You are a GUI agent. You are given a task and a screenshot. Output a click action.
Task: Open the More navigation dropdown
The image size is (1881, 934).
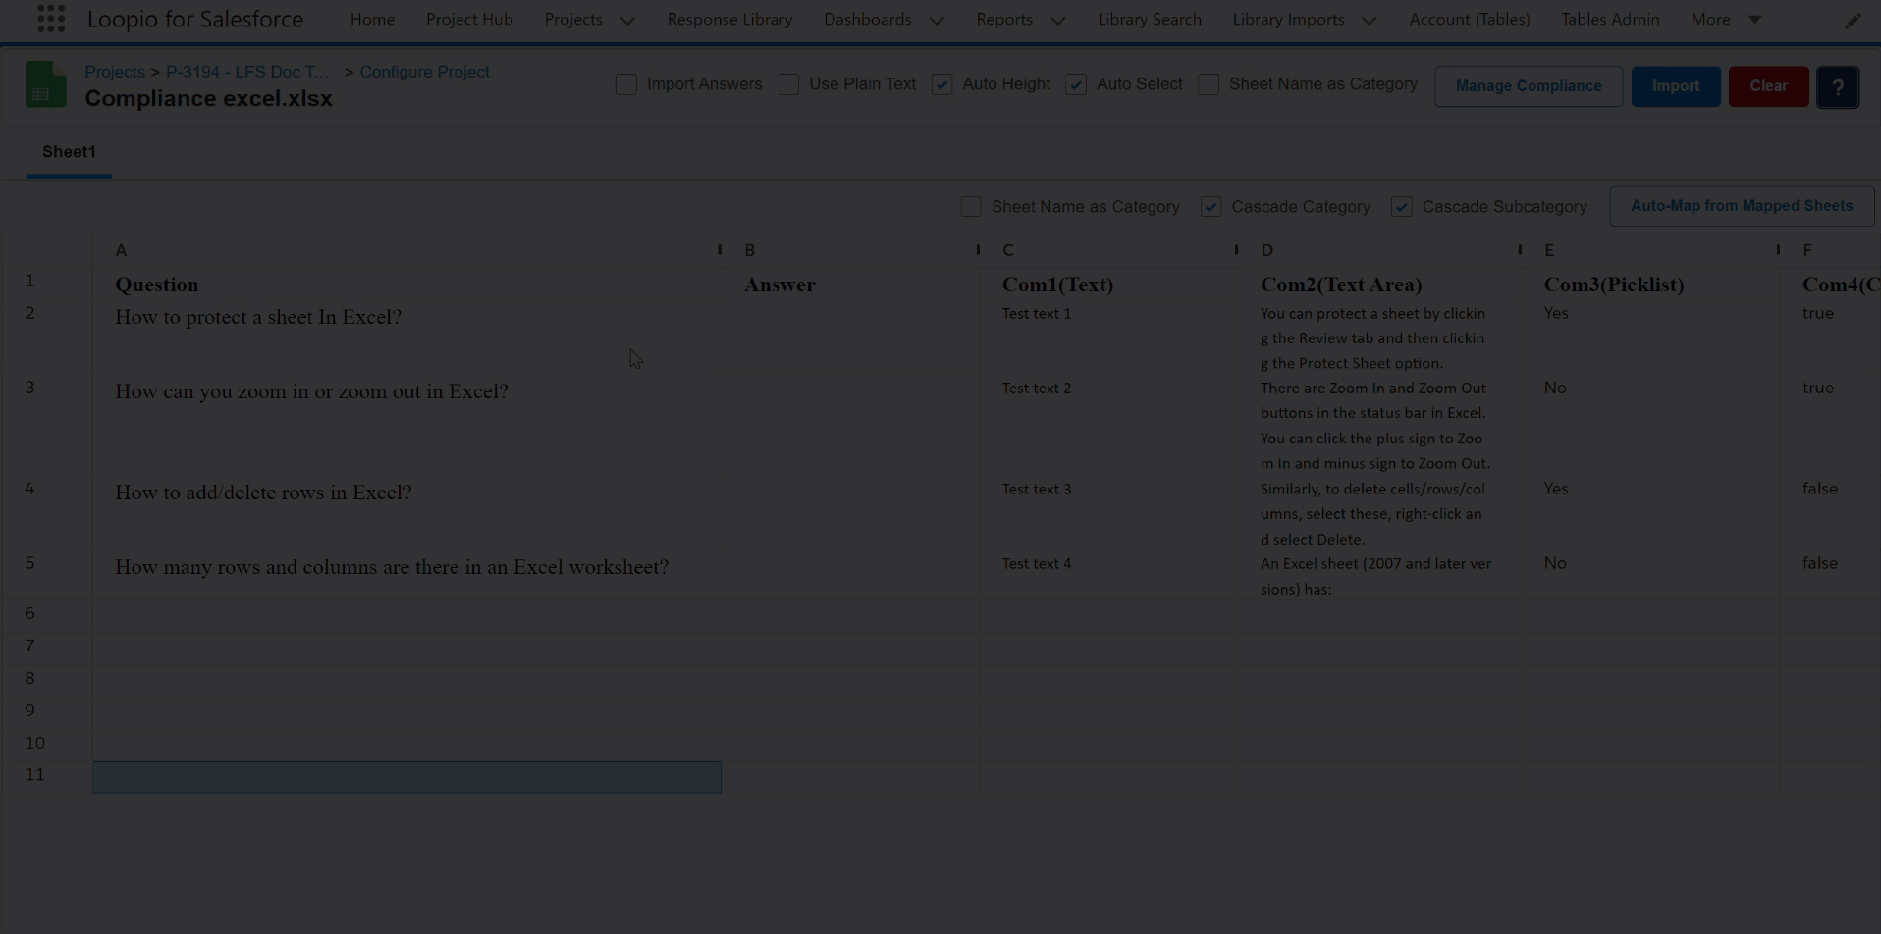coord(1726,20)
